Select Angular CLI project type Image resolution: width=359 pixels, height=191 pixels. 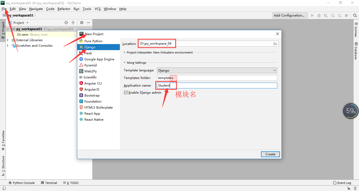pyautogui.click(x=99, y=83)
